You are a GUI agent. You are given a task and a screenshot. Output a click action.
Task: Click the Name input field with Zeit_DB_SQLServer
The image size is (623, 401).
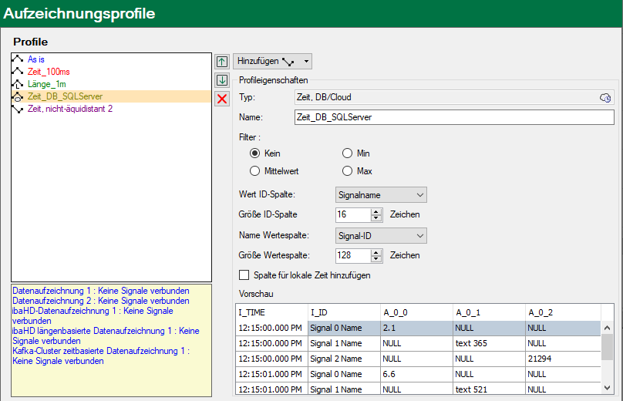tap(453, 117)
